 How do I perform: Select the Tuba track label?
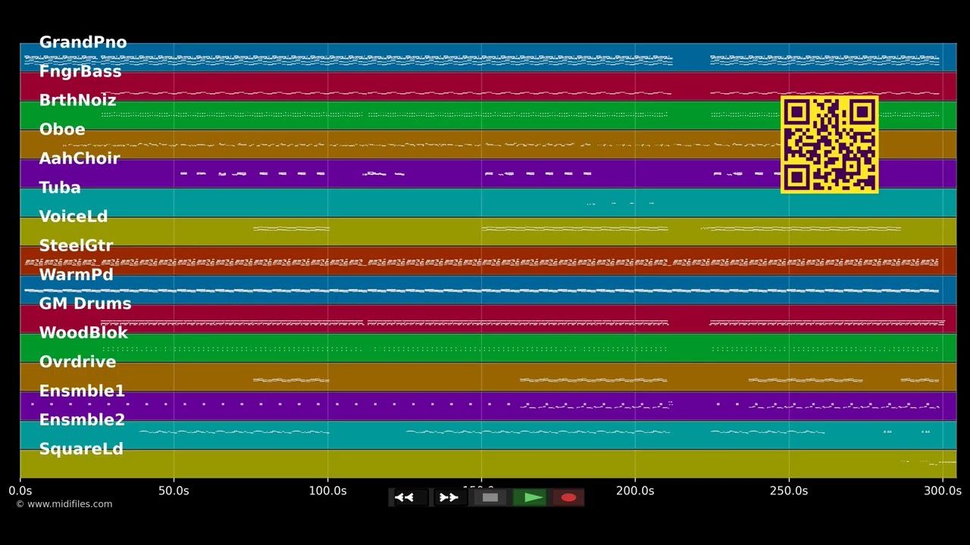click(x=60, y=188)
